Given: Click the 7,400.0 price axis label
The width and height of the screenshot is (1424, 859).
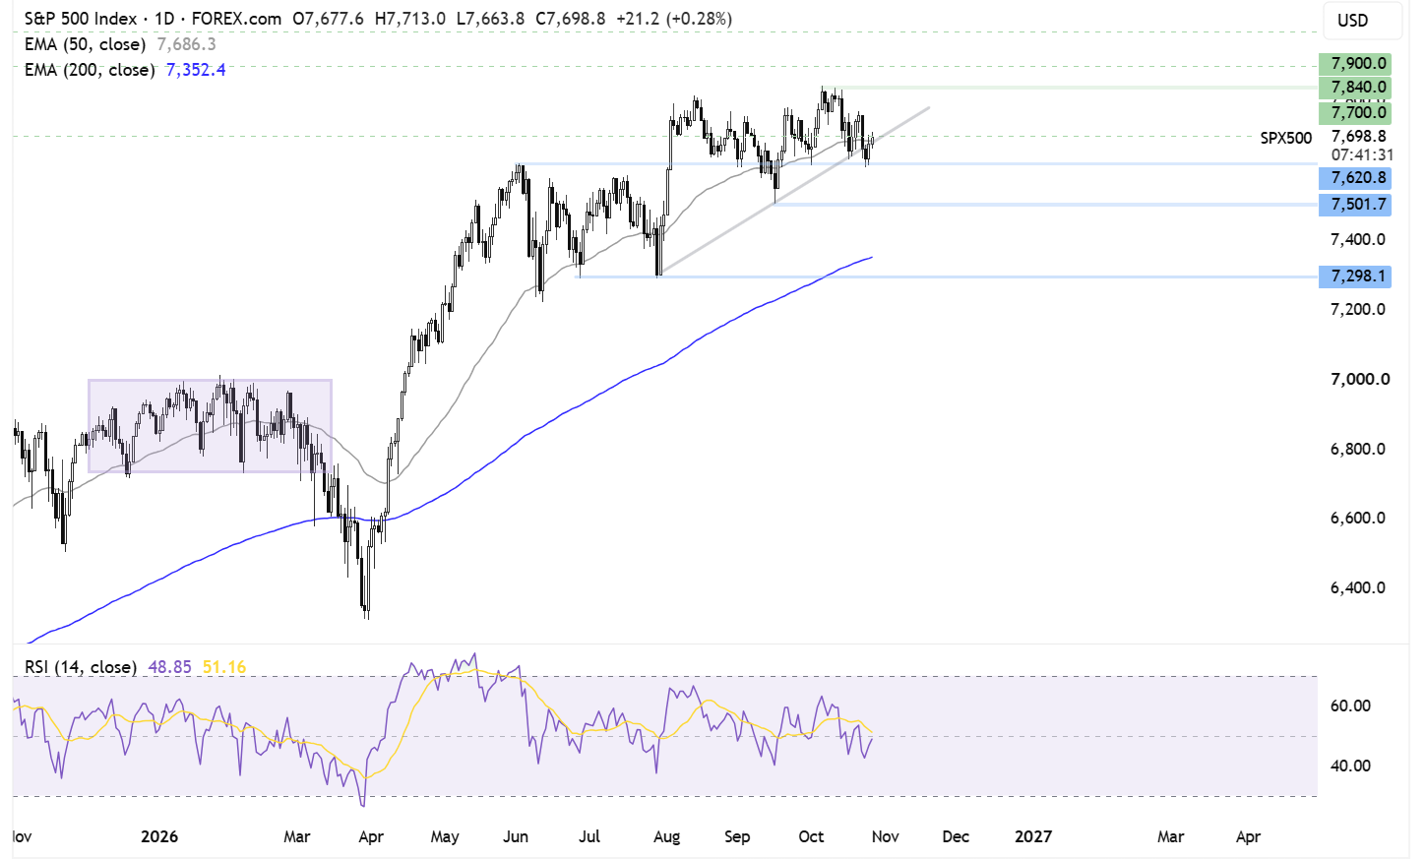Looking at the screenshot, I should (1358, 240).
